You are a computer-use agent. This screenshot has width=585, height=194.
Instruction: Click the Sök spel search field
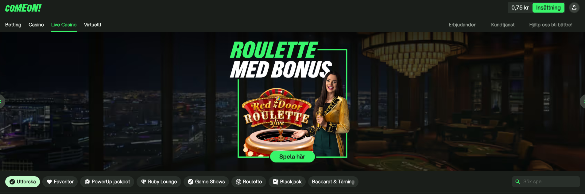[546, 182]
